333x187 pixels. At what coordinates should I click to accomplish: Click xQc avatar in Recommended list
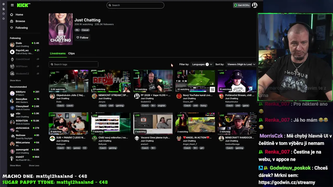(x=12, y=115)
